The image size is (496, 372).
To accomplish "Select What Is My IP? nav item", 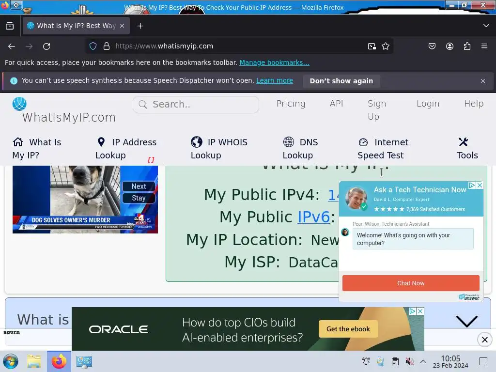I will point(37,149).
